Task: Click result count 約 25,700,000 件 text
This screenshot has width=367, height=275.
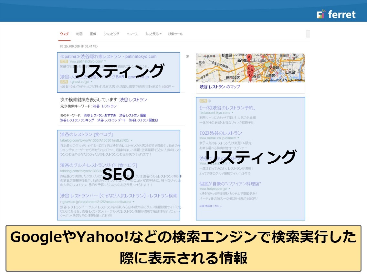Action: click(79, 46)
